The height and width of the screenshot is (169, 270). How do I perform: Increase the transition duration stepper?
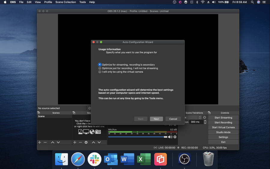[205, 121]
